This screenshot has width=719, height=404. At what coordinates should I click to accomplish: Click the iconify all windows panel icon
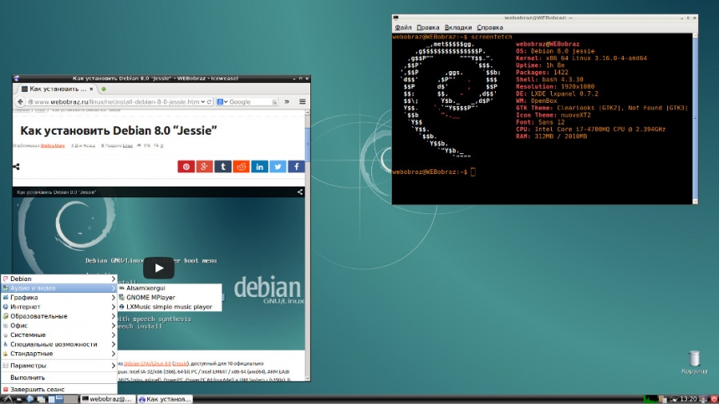[x=41, y=400]
